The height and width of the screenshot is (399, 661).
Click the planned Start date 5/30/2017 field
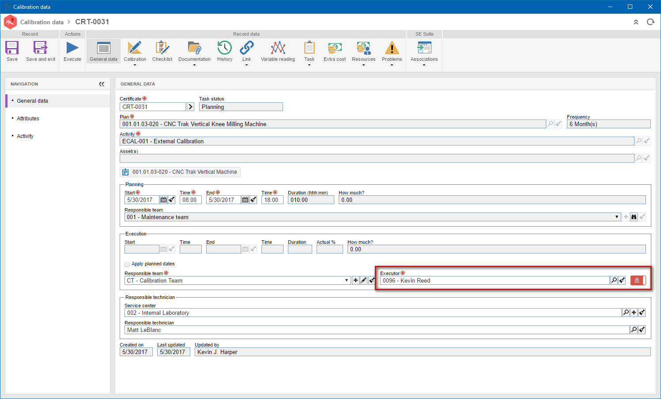tap(142, 200)
